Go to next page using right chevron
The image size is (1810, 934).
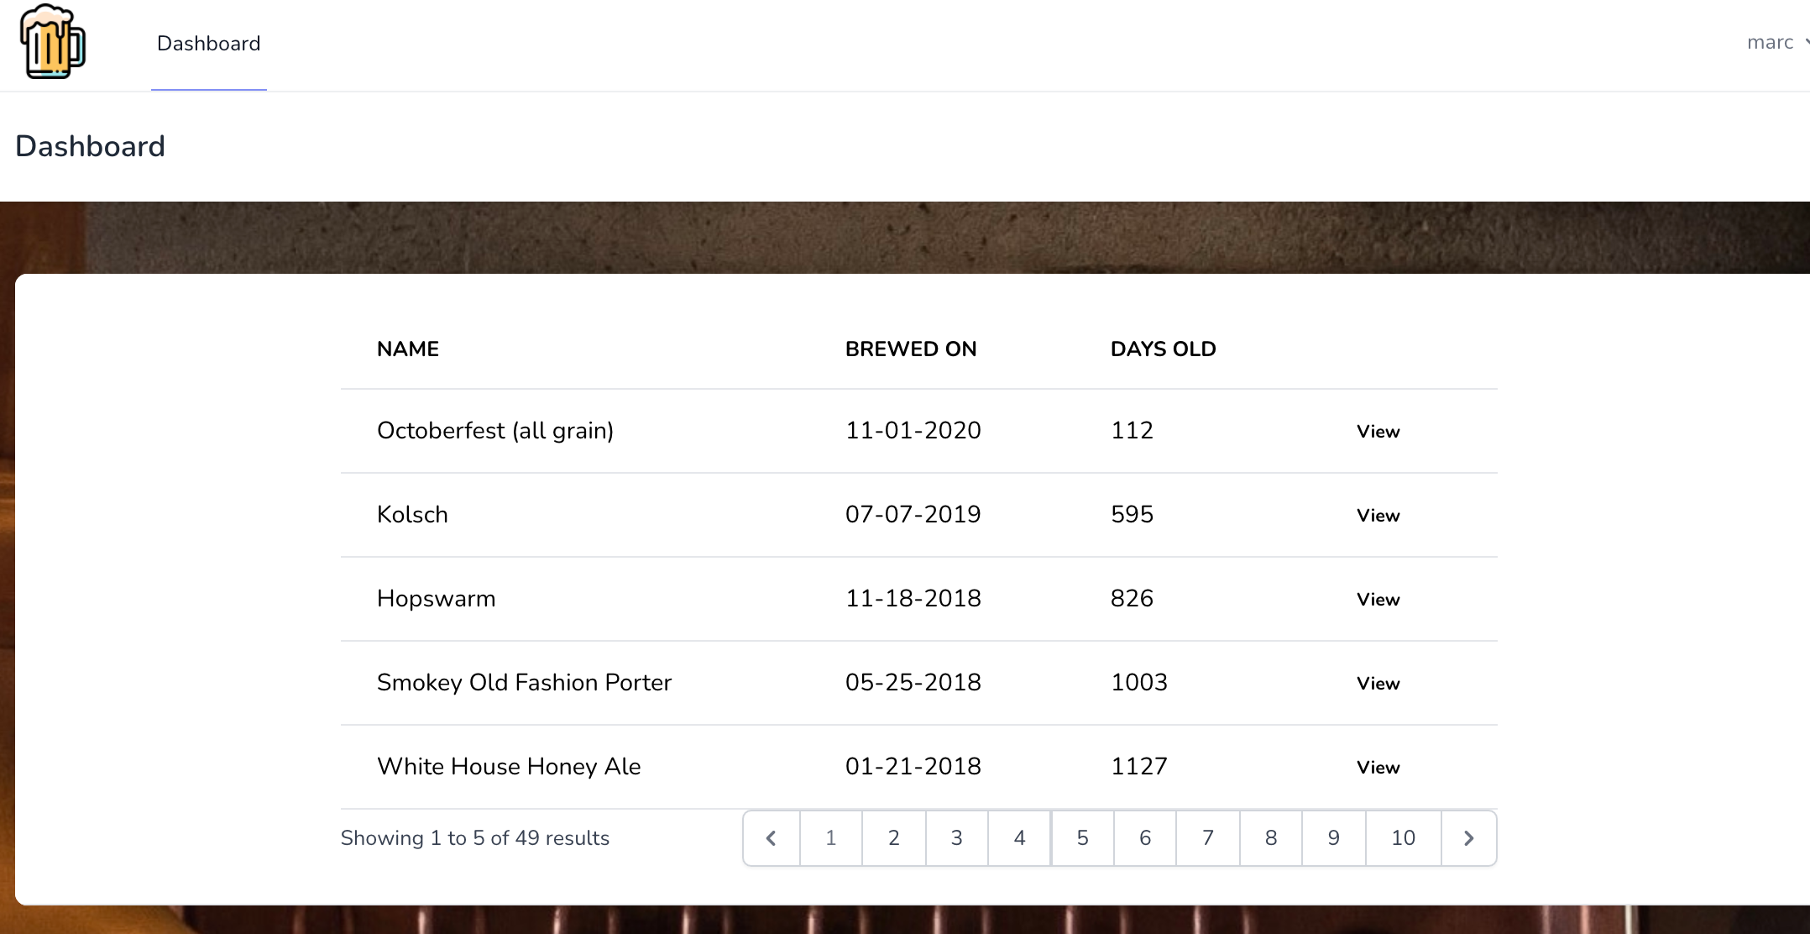point(1468,837)
